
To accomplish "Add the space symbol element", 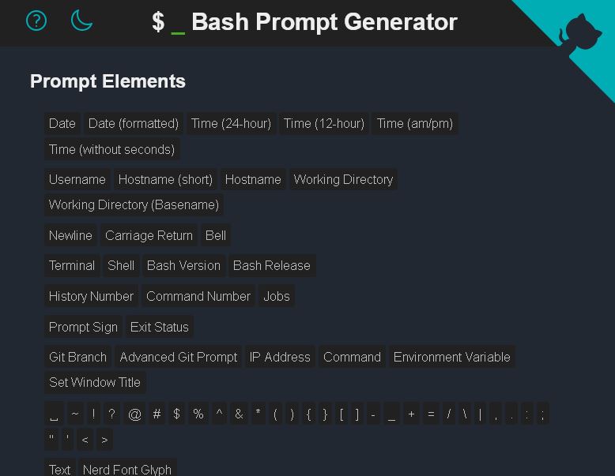I will (54, 414).
